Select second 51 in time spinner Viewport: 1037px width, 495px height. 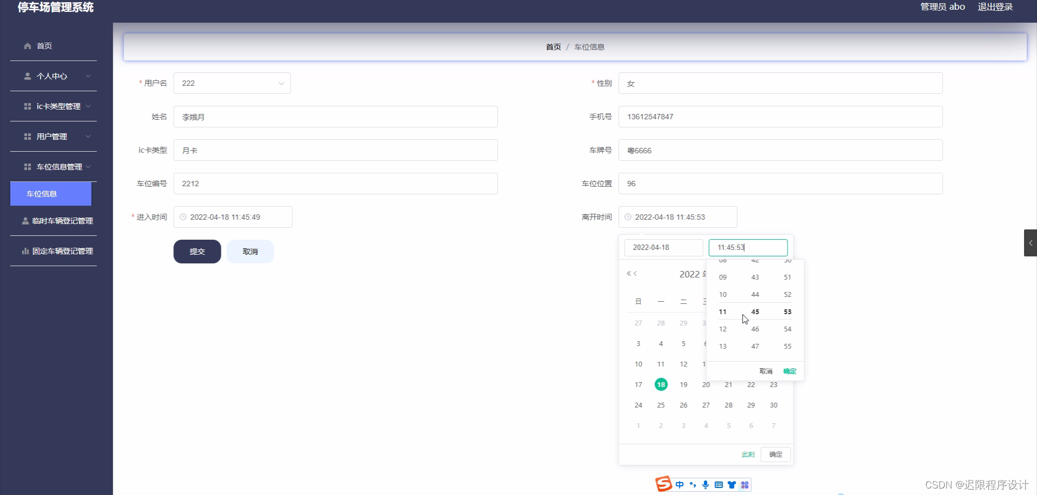pyautogui.click(x=787, y=277)
